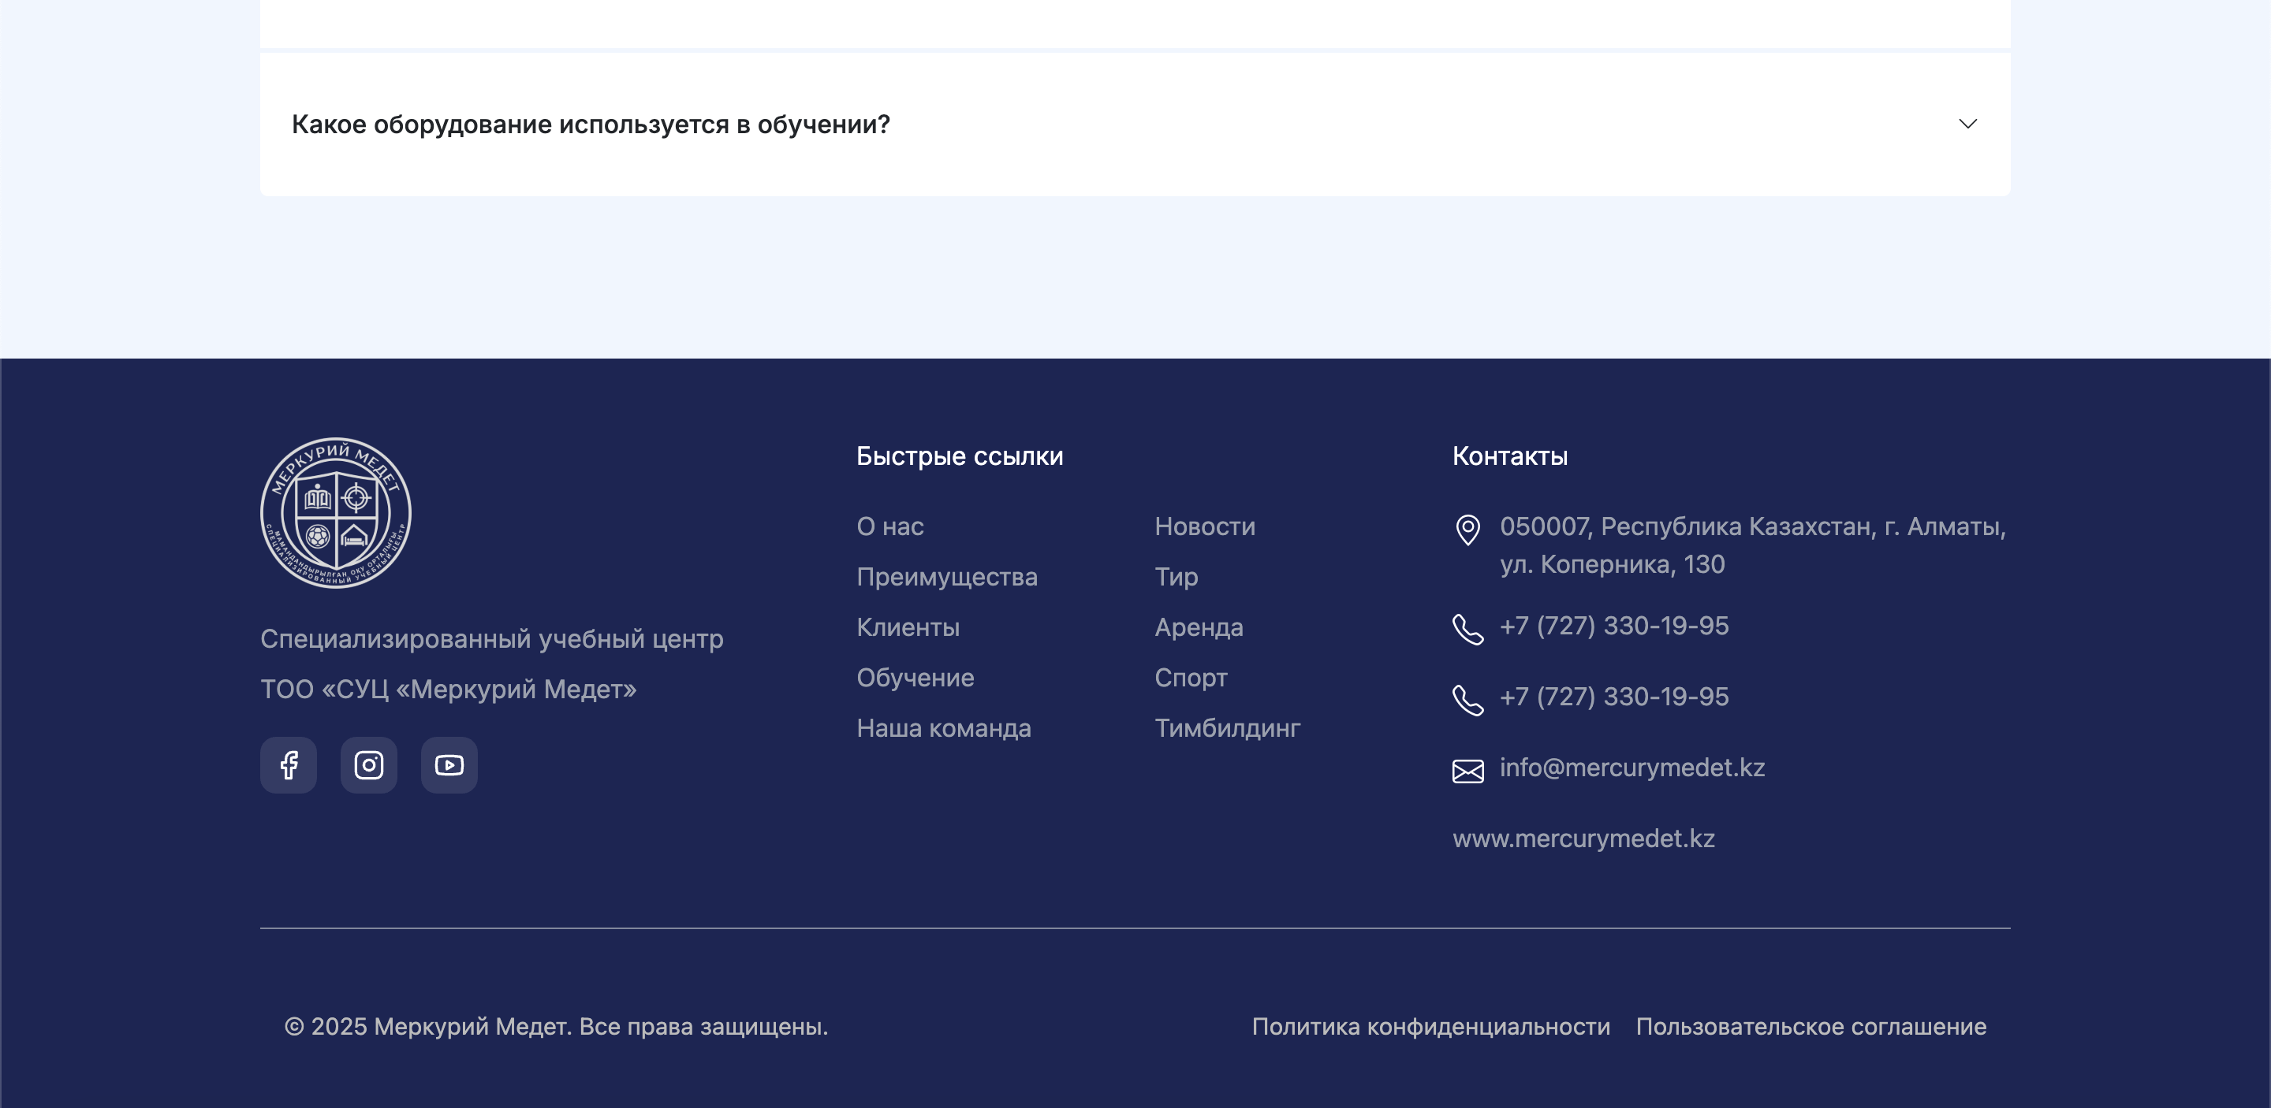Click the Mercury Medet round logo

336,512
